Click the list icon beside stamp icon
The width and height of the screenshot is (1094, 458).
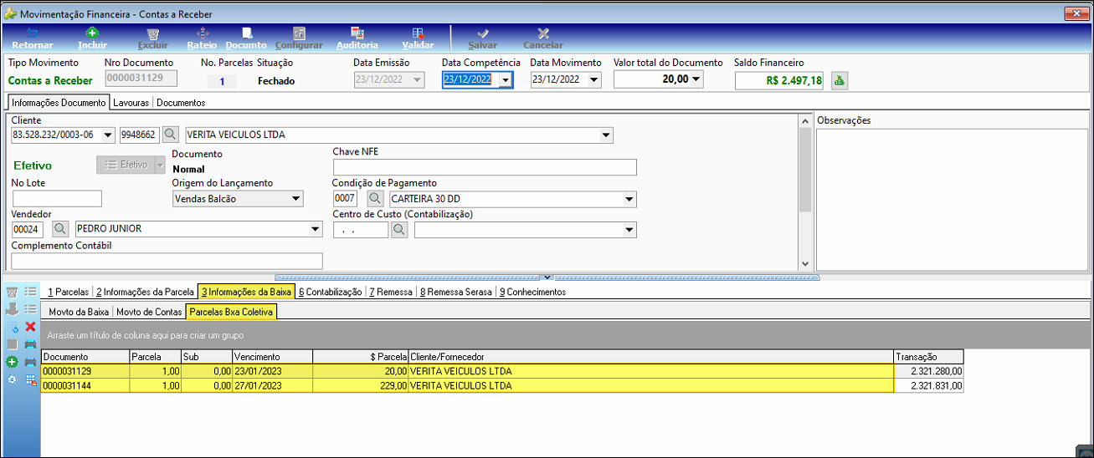tap(30, 308)
